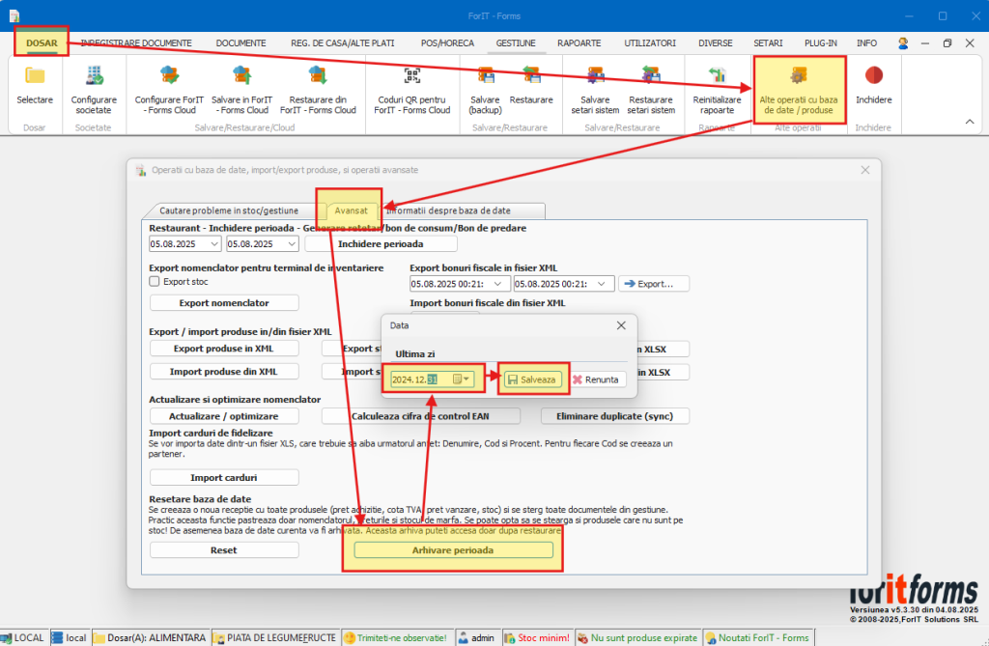The image size is (989, 646).
Task: Open the PLUG-IN tab
Action: click(x=821, y=42)
